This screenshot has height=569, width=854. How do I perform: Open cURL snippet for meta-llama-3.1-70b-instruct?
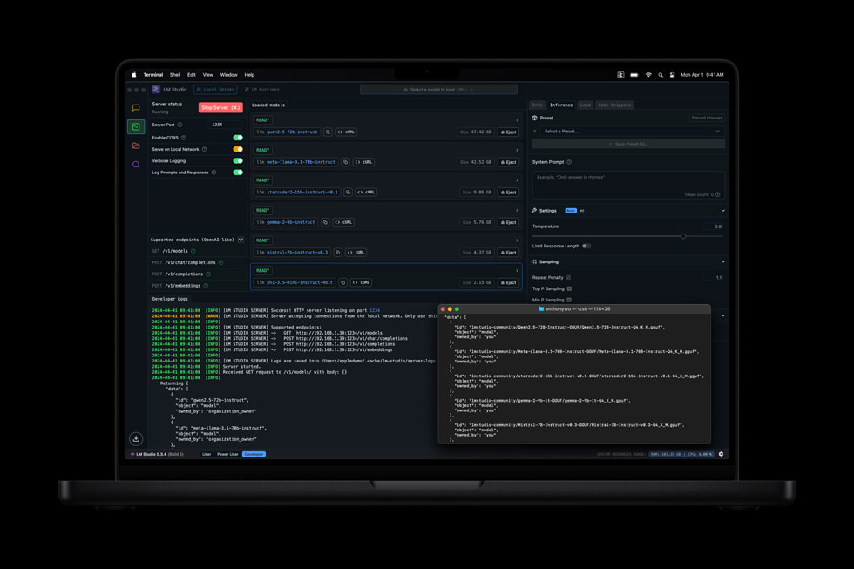point(364,161)
